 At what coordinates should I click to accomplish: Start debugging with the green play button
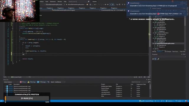click(x=66, y=5)
